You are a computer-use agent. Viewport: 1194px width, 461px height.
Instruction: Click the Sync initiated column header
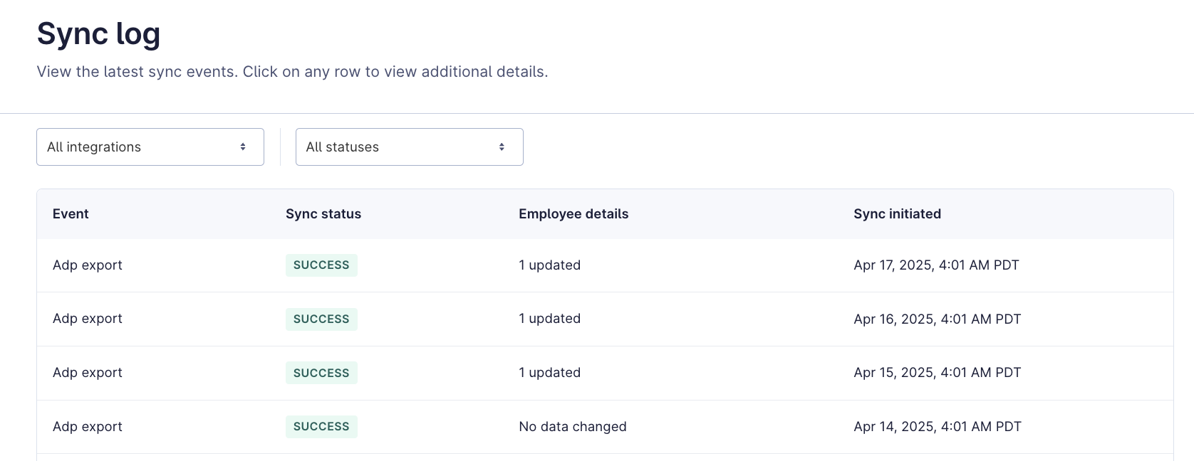coord(897,214)
